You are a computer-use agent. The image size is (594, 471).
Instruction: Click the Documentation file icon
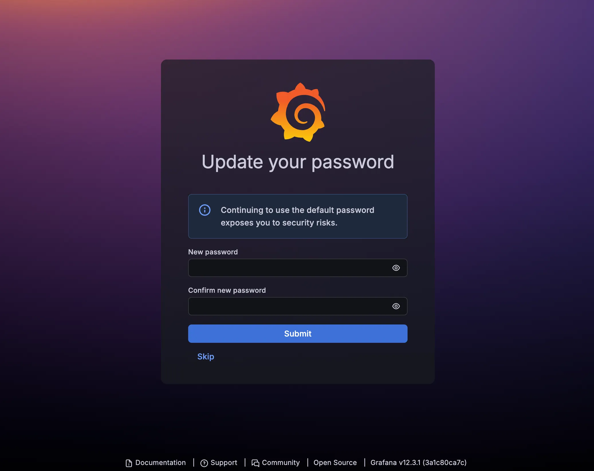(129, 463)
